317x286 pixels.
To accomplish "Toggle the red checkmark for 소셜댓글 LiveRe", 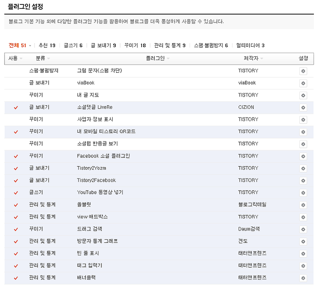I will [x=16, y=108].
